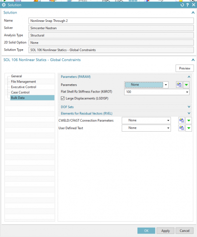The height and width of the screenshot is (237, 197).
Task: Click the create icon beside User Defined Text
Action: pyautogui.click(x=182, y=128)
